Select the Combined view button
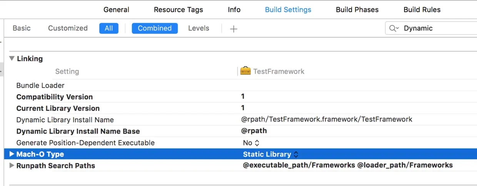This screenshot has height=186, width=477. [155, 28]
